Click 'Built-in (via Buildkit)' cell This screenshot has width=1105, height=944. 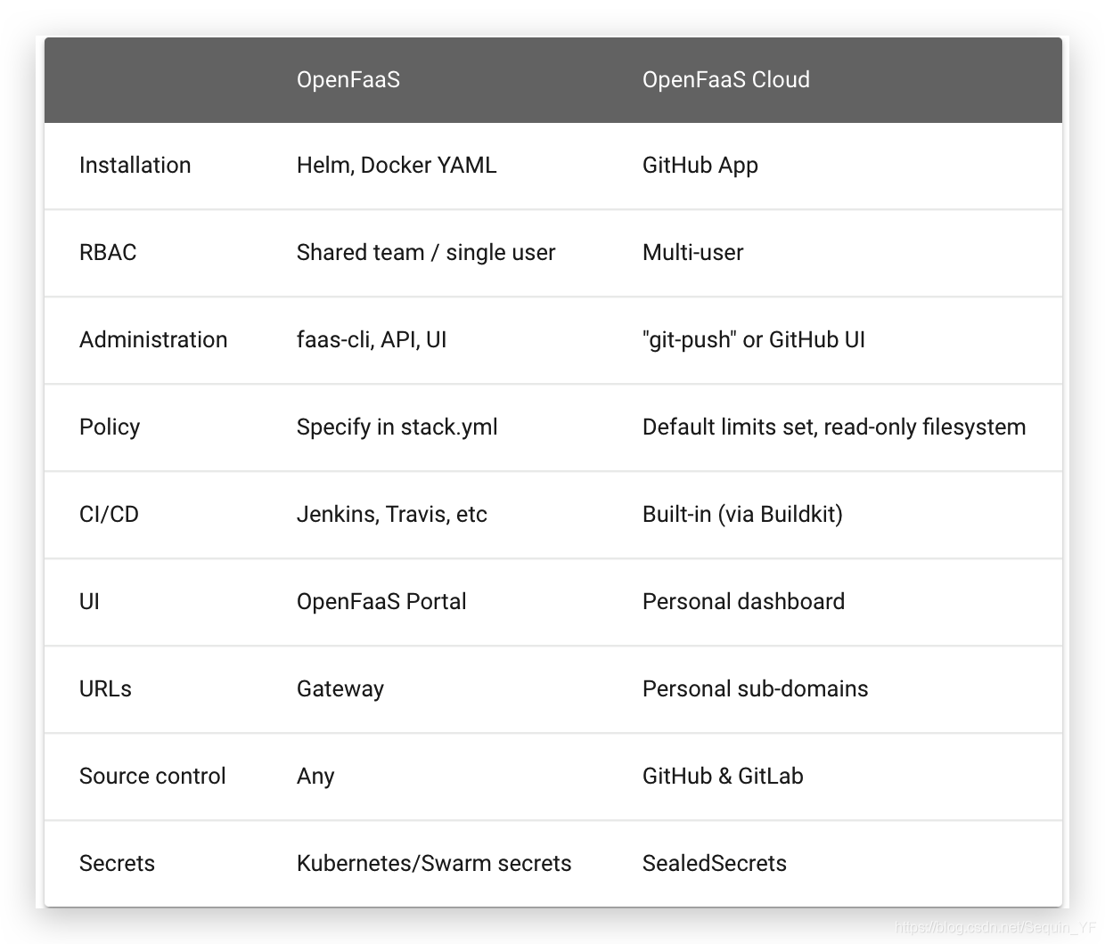[x=742, y=514]
